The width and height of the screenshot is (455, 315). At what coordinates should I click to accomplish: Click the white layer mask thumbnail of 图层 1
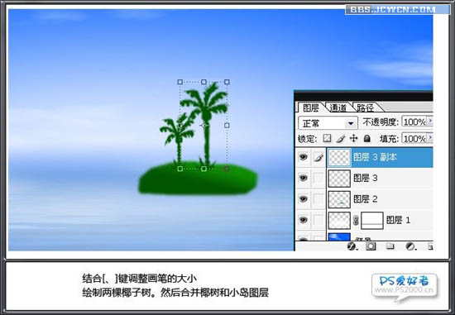pyautogui.click(x=372, y=221)
